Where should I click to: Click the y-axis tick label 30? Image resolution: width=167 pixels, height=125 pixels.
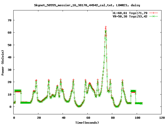9,70
